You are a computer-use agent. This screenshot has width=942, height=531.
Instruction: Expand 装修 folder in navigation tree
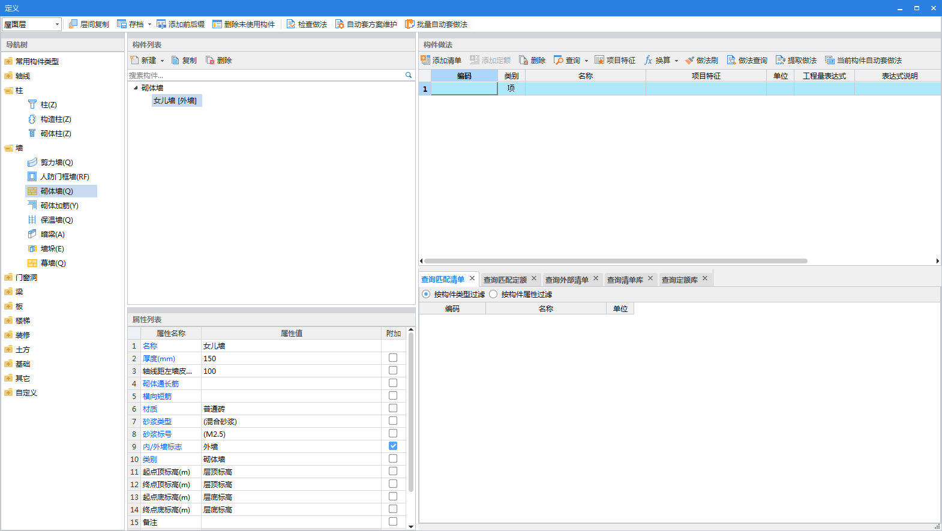point(8,335)
